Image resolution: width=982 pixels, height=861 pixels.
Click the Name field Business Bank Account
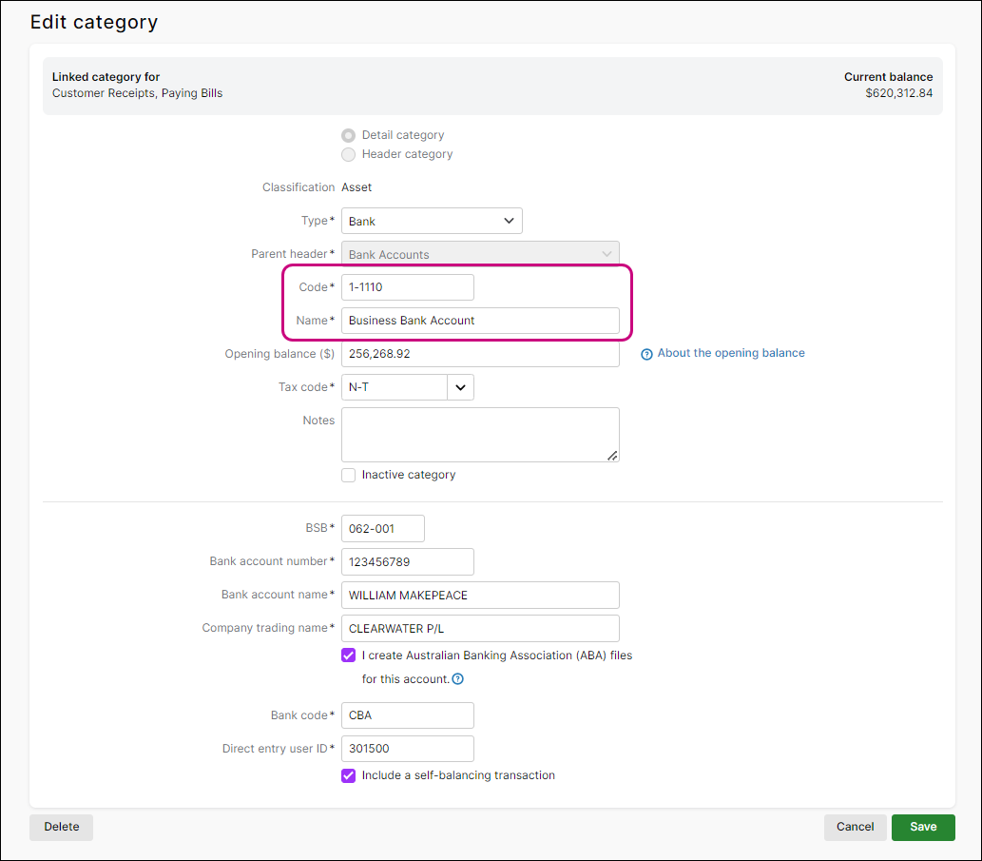coord(480,321)
